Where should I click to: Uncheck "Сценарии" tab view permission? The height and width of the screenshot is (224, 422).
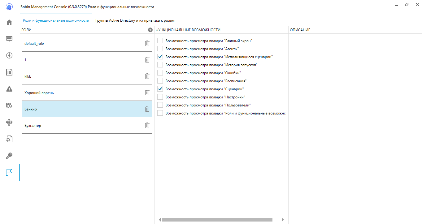coord(160,89)
